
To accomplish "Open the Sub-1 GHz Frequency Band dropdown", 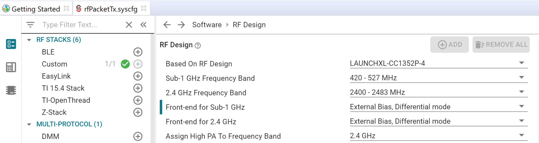I will coord(438,78).
